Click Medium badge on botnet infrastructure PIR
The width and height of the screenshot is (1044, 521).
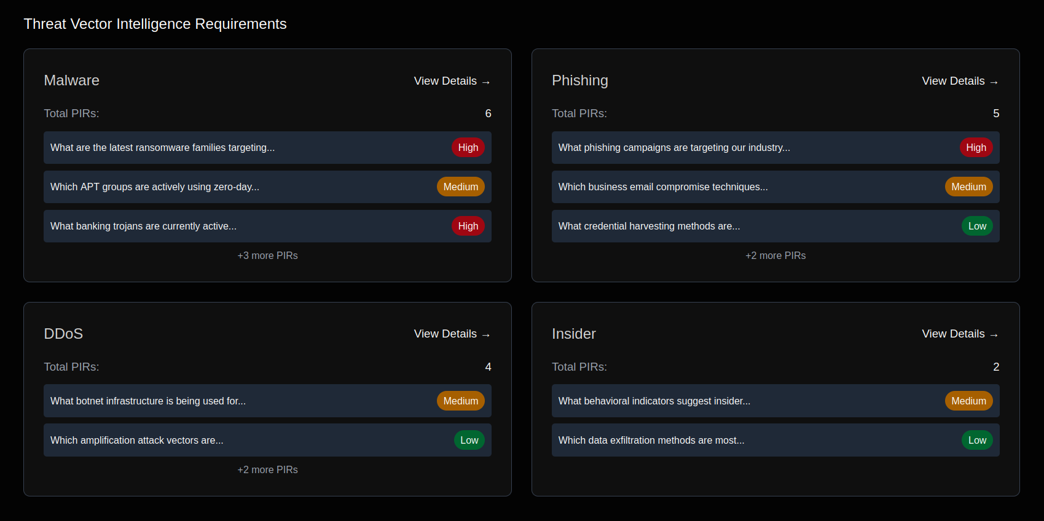tap(460, 401)
